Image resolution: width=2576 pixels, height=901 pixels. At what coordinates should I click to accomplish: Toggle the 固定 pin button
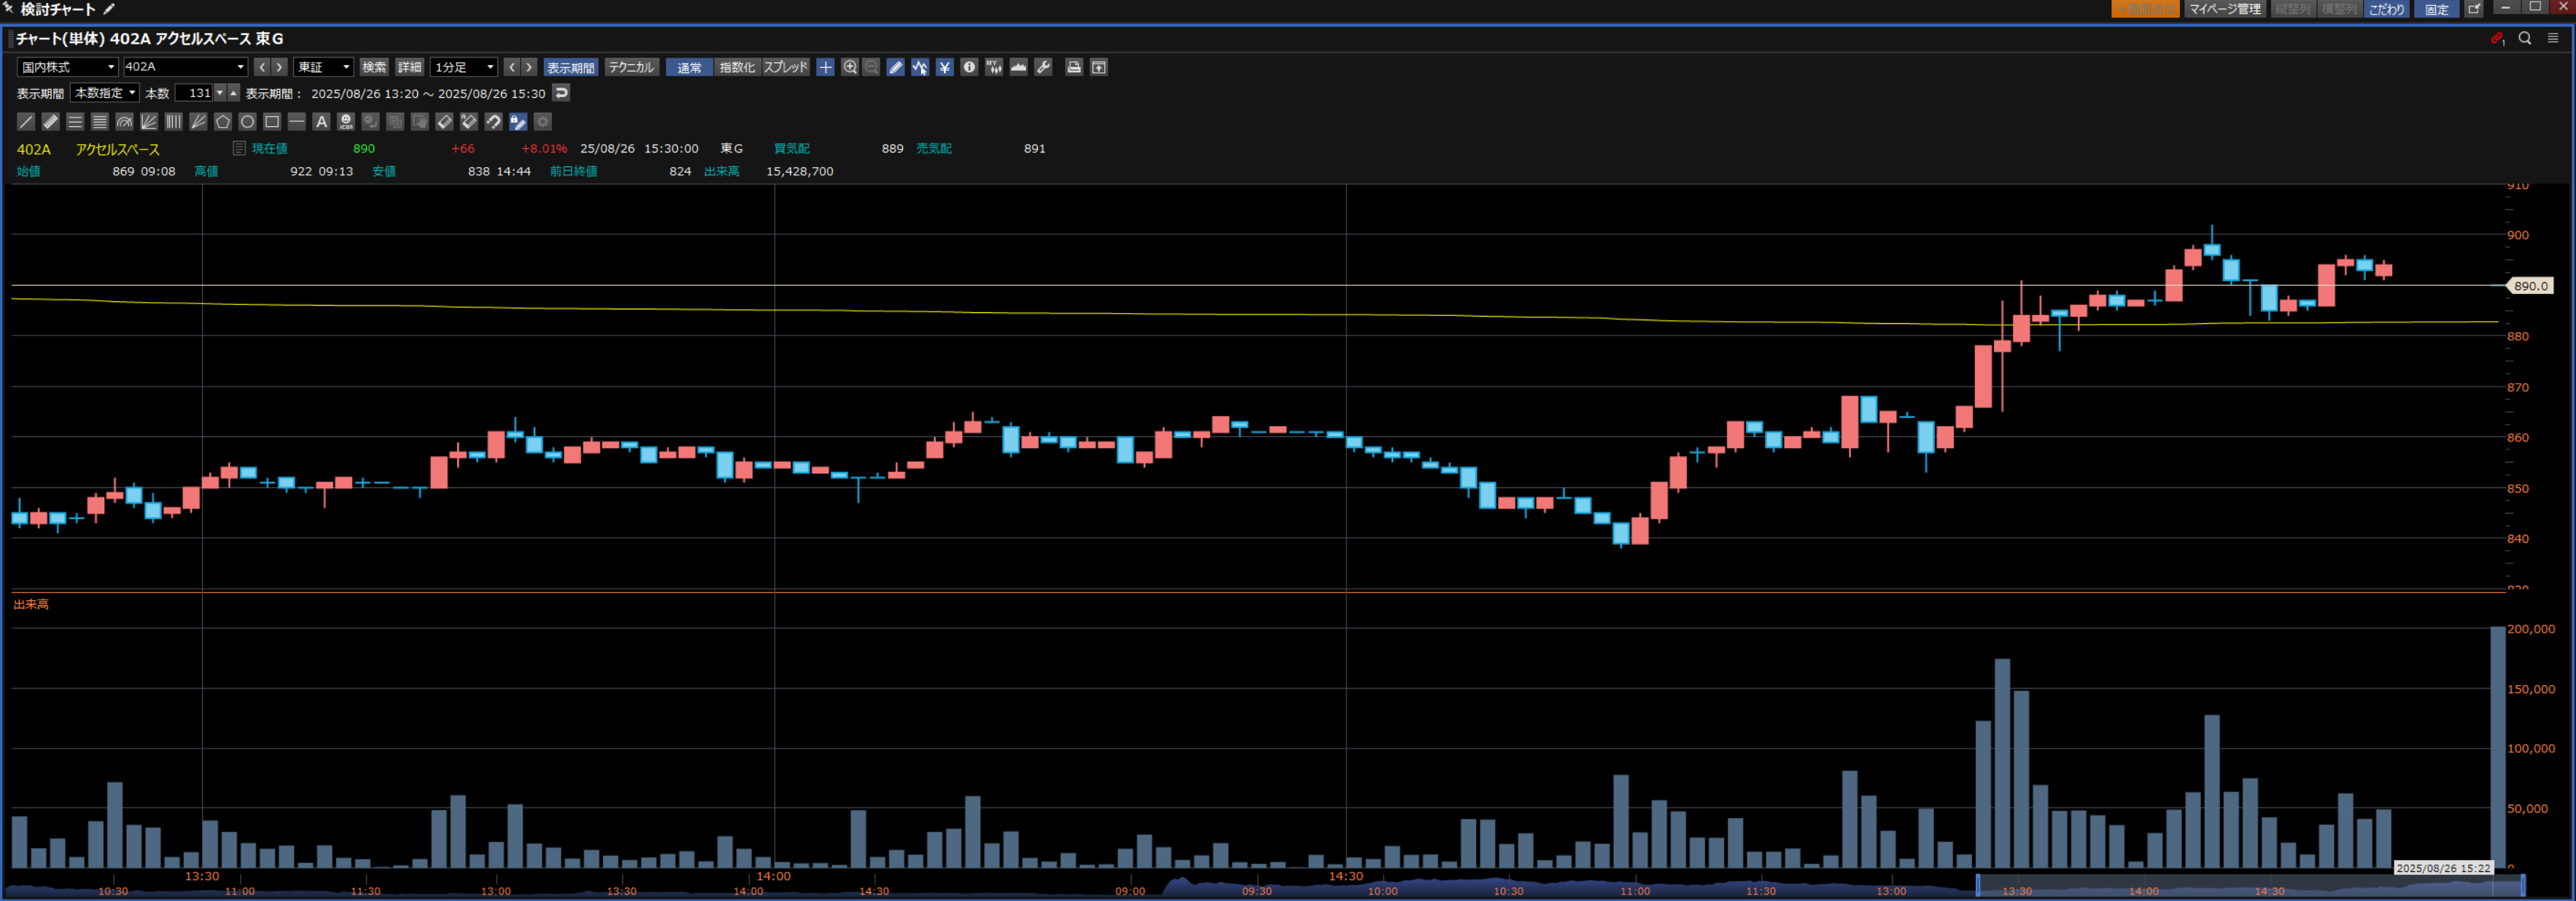pos(2436,9)
